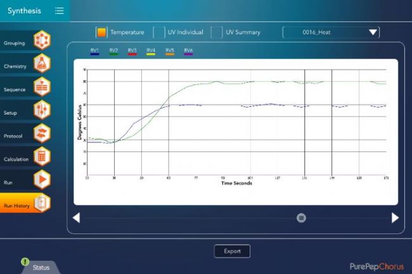Open the Sequence hexagon icon
The height and width of the screenshot is (274, 412).
[x=42, y=87]
